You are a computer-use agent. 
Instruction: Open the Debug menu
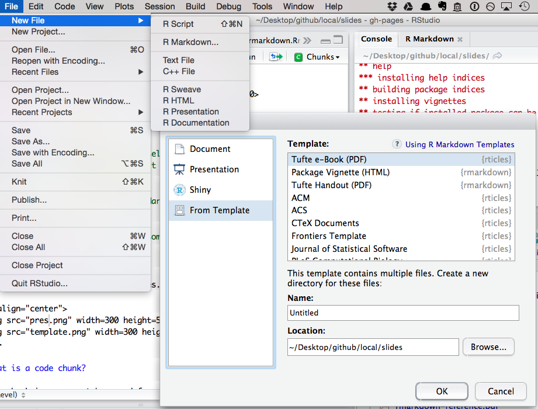pos(228,6)
